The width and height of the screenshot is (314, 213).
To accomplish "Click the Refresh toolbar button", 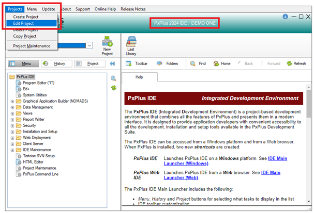I will (x=296, y=63).
